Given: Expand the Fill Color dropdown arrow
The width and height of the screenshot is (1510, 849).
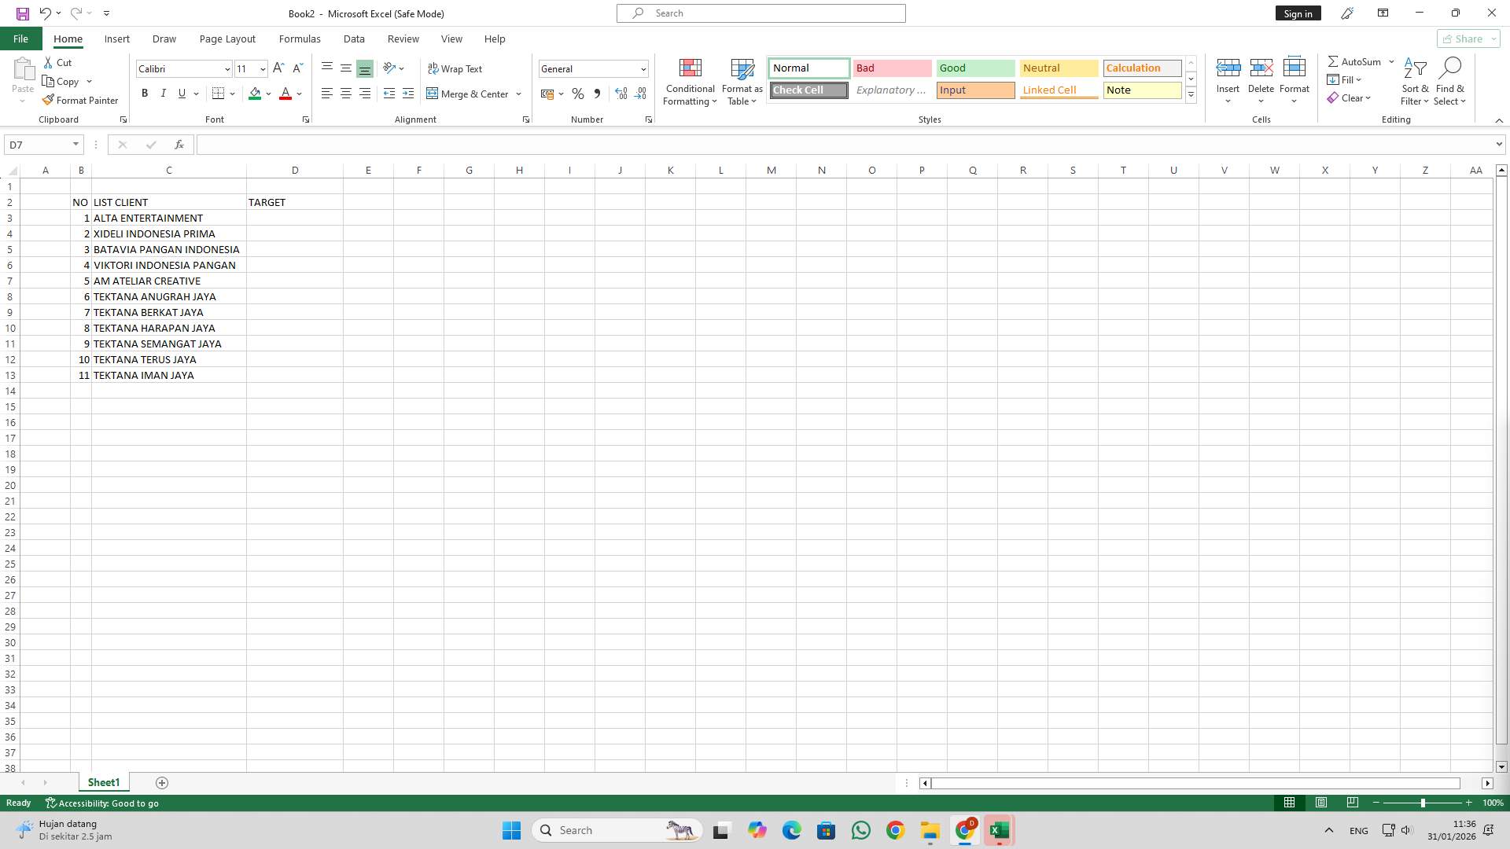Looking at the screenshot, I should tap(268, 94).
